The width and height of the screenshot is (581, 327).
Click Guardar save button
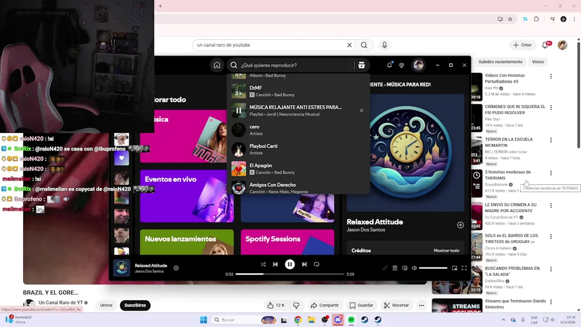(361, 305)
